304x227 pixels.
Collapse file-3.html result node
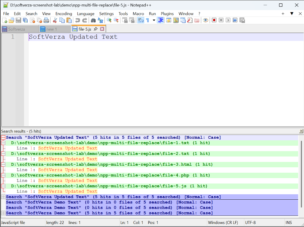pos(3,165)
